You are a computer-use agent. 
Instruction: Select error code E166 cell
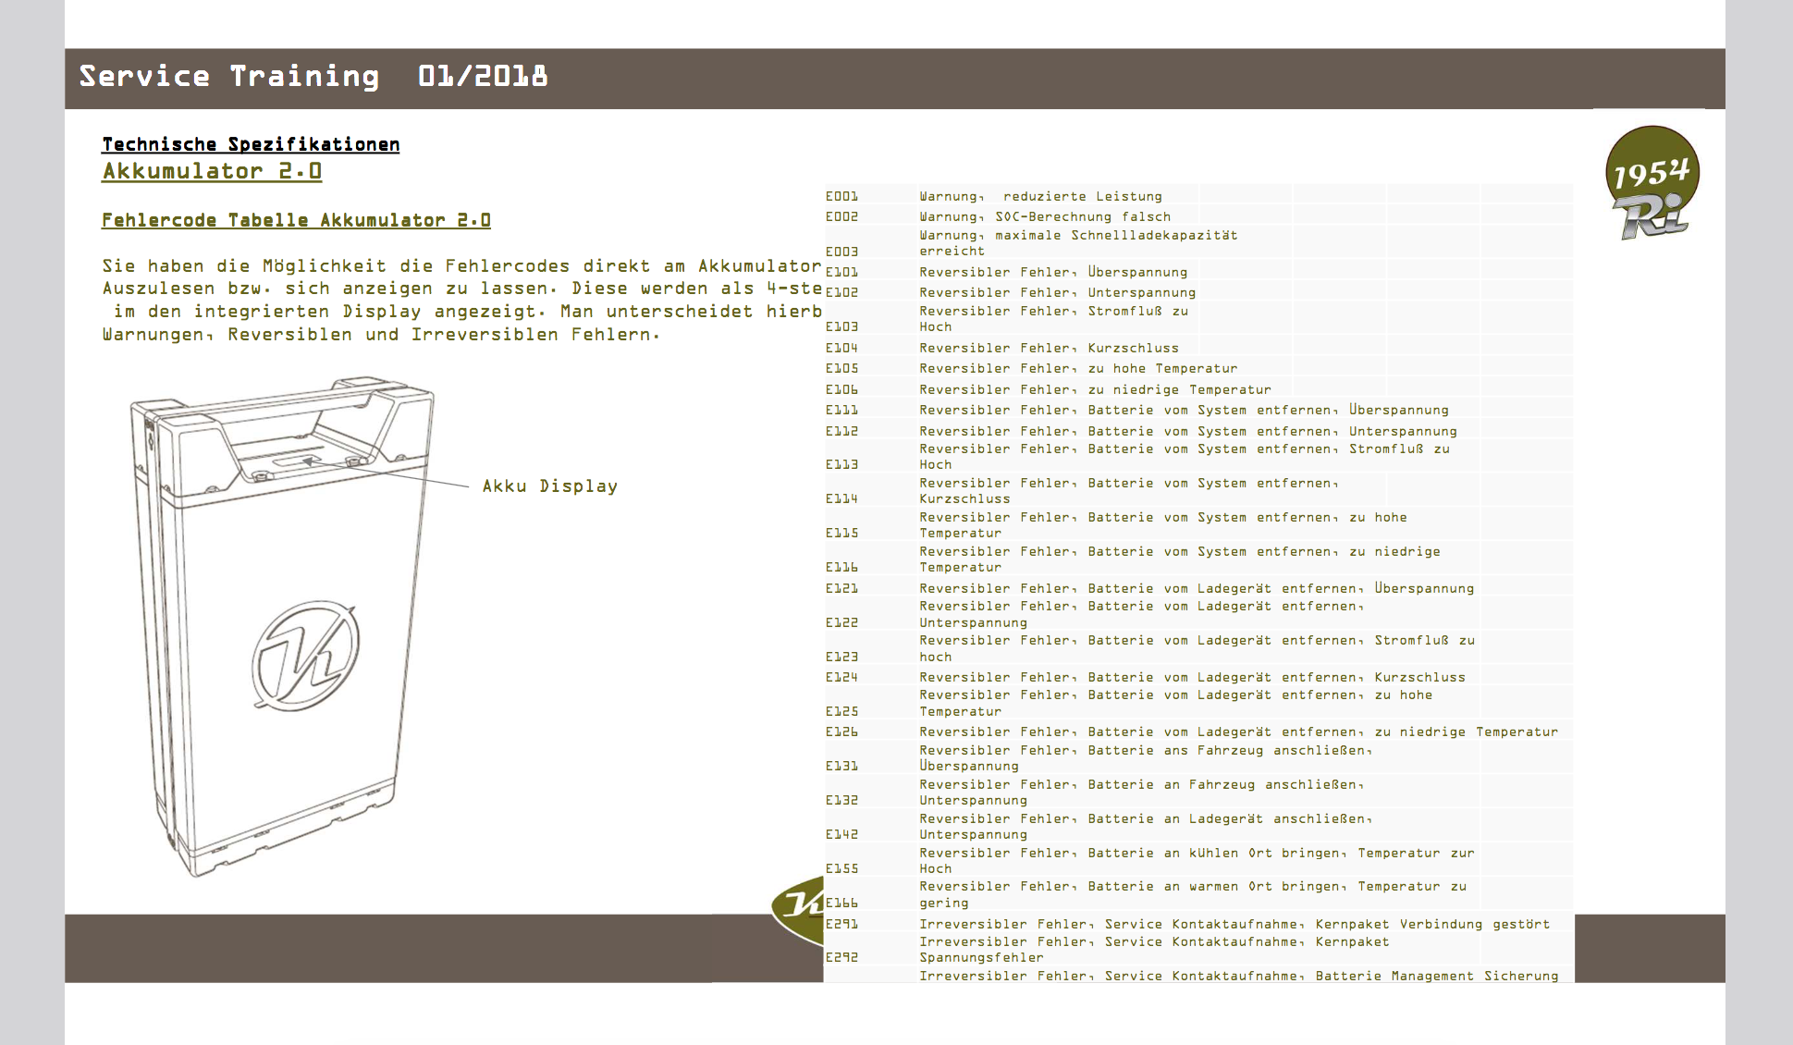pos(841,903)
